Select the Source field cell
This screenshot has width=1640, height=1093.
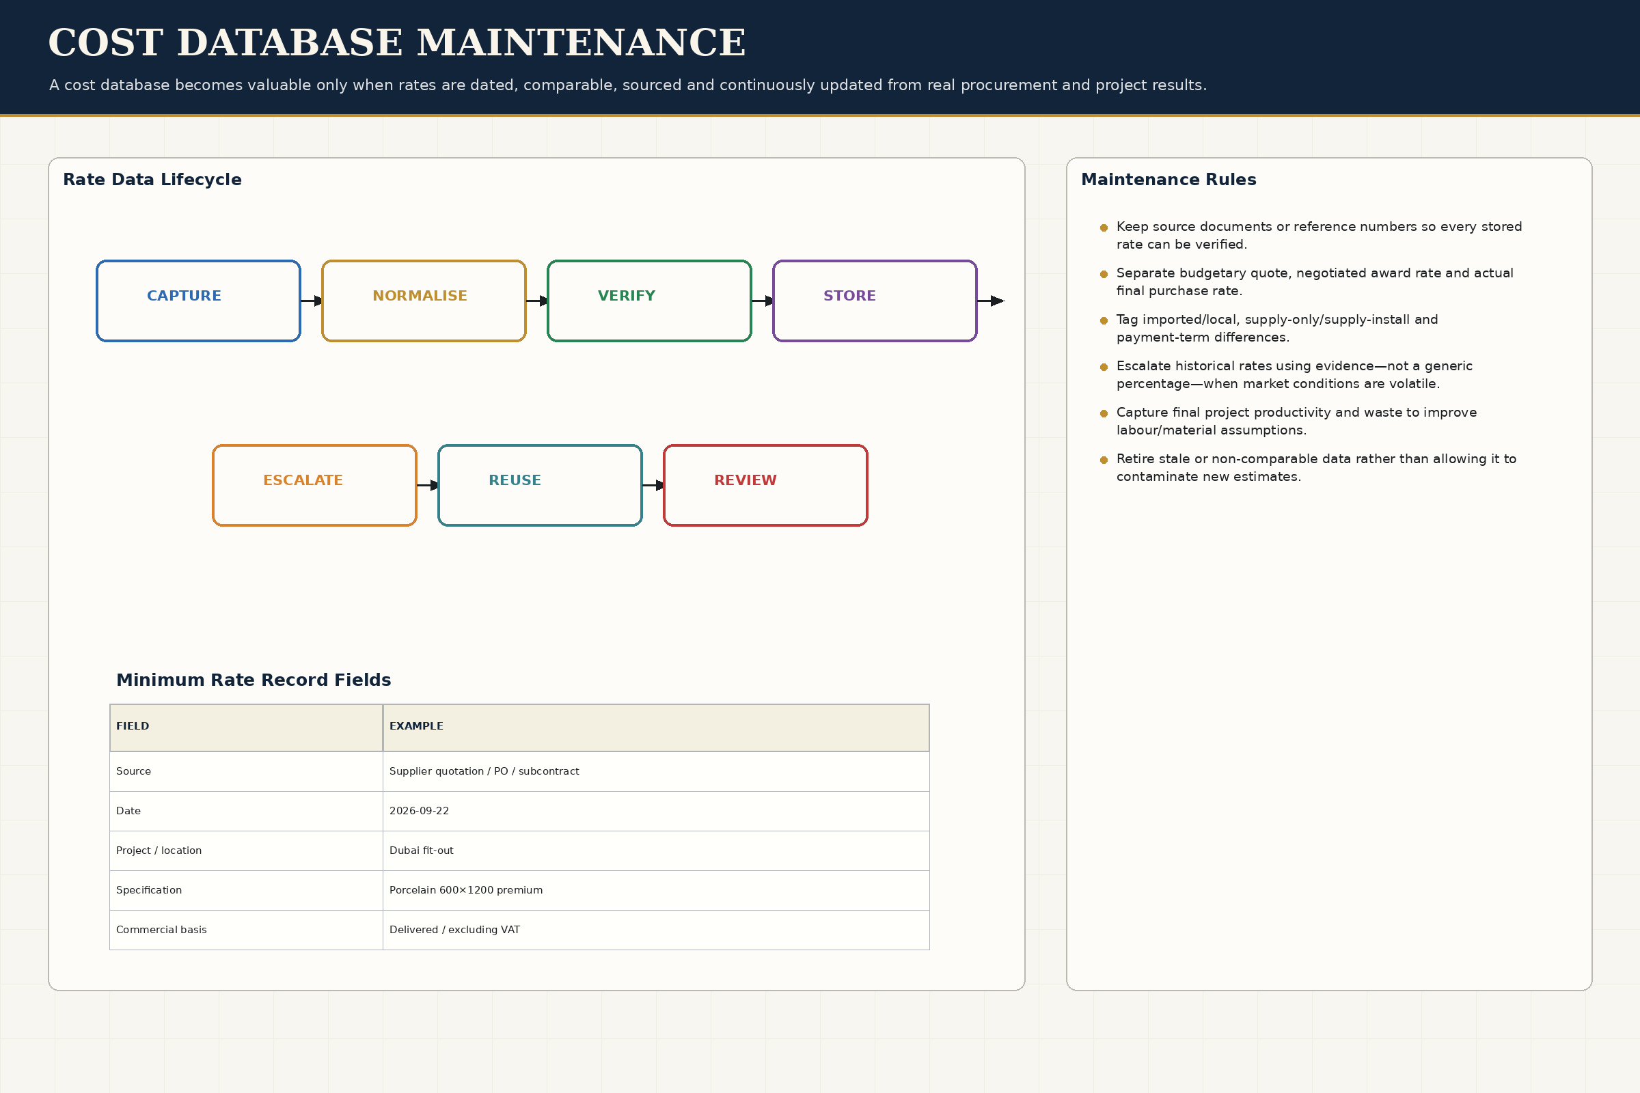246,772
